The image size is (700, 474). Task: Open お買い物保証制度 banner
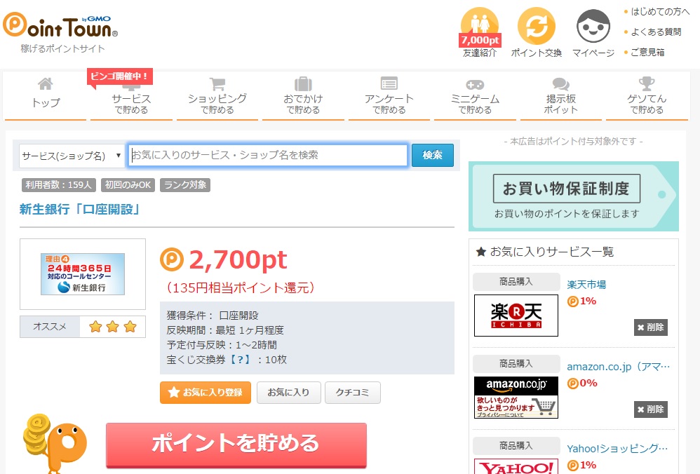tap(574, 196)
